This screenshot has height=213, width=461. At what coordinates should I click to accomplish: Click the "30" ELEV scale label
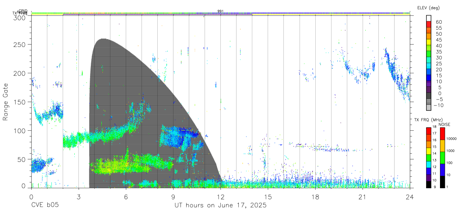[x=438, y=57]
